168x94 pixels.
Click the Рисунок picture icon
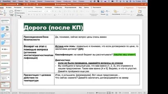click(103, 11)
